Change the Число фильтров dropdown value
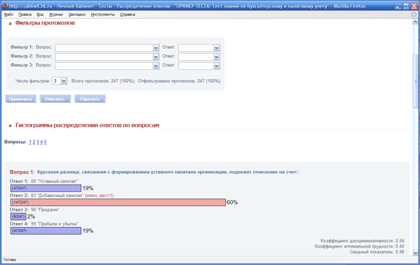The image size is (420, 265). click(59, 81)
